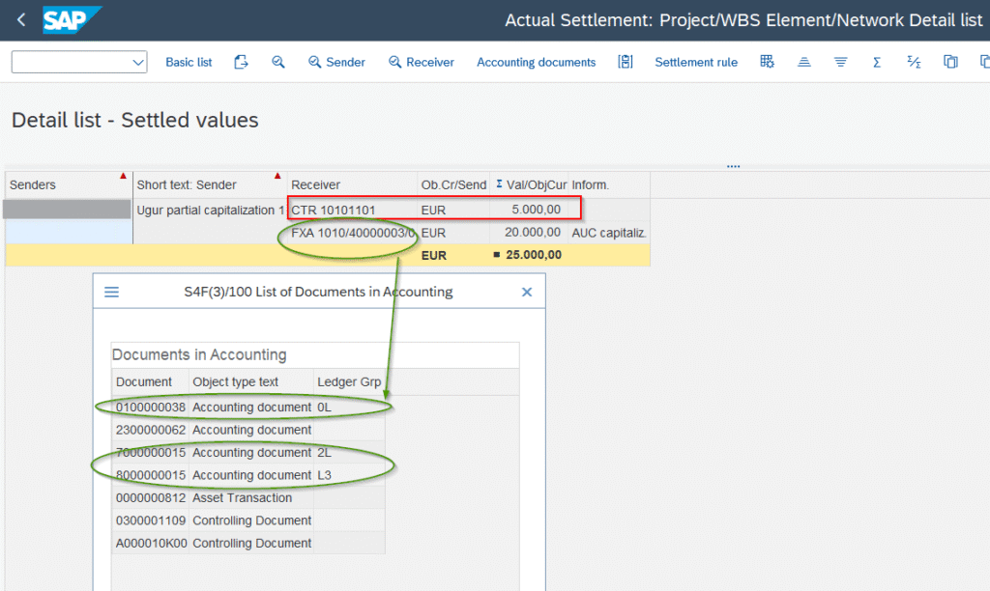The width and height of the screenshot is (990, 591).
Task: Click the Basic list button
Action: (x=189, y=62)
